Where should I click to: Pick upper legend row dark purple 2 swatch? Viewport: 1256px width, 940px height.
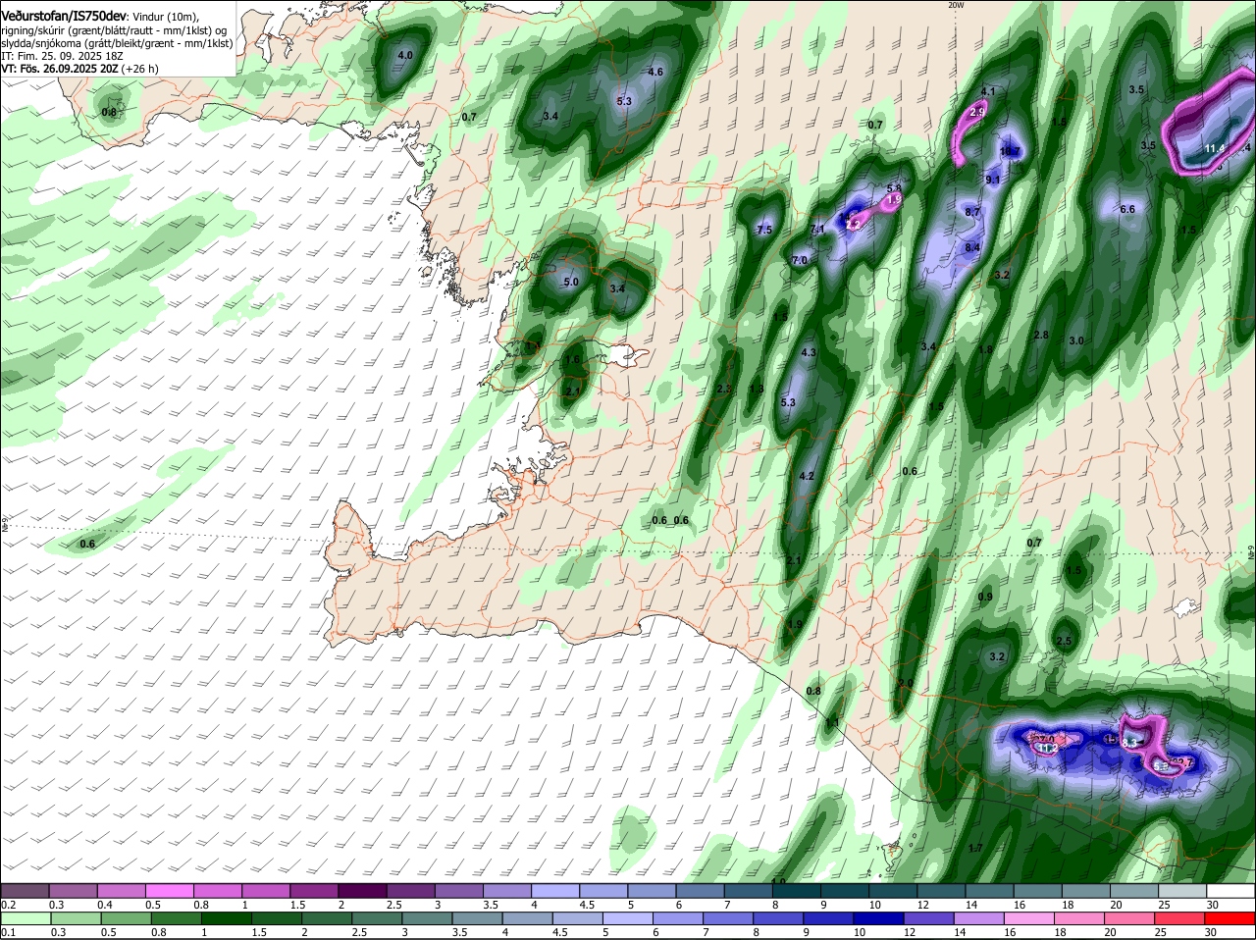point(362,891)
